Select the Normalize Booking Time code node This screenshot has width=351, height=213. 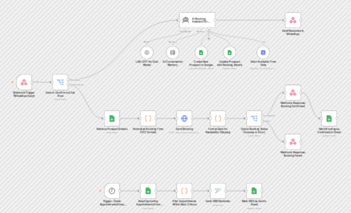click(148, 118)
